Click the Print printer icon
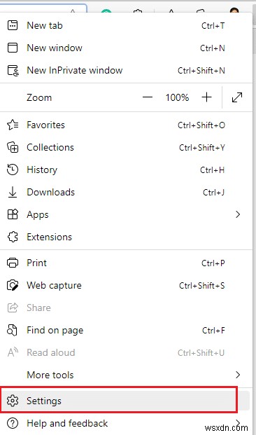Image resolution: width=256 pixels, height=435 pixels. [x=13, y=263]
